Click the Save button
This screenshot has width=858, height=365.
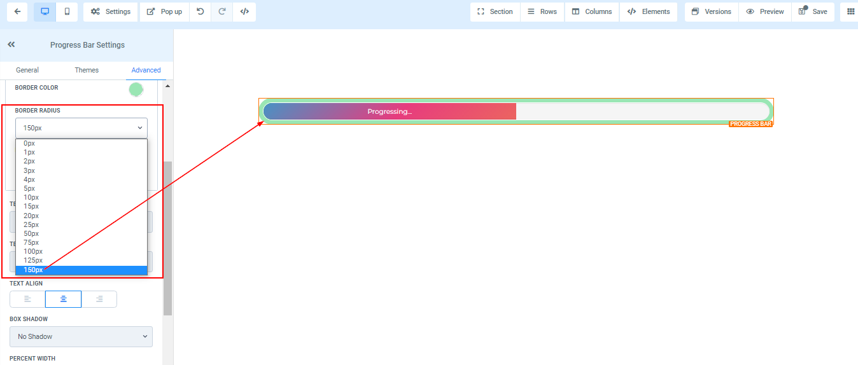(813, 11)
